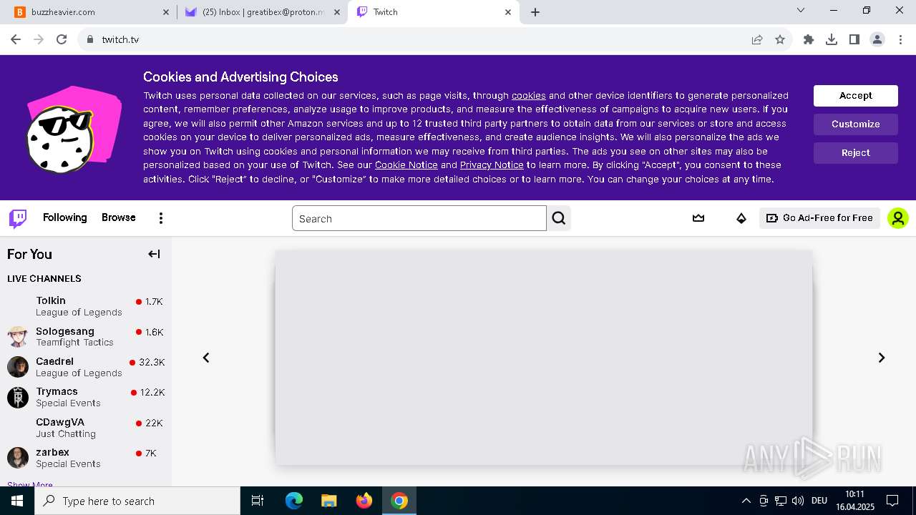Open the Privacy Notice link
The image size is (916, 515).
coord(492,165)
